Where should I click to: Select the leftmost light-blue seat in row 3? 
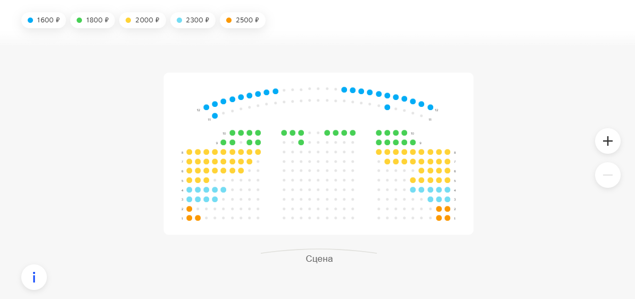[189, 200]
